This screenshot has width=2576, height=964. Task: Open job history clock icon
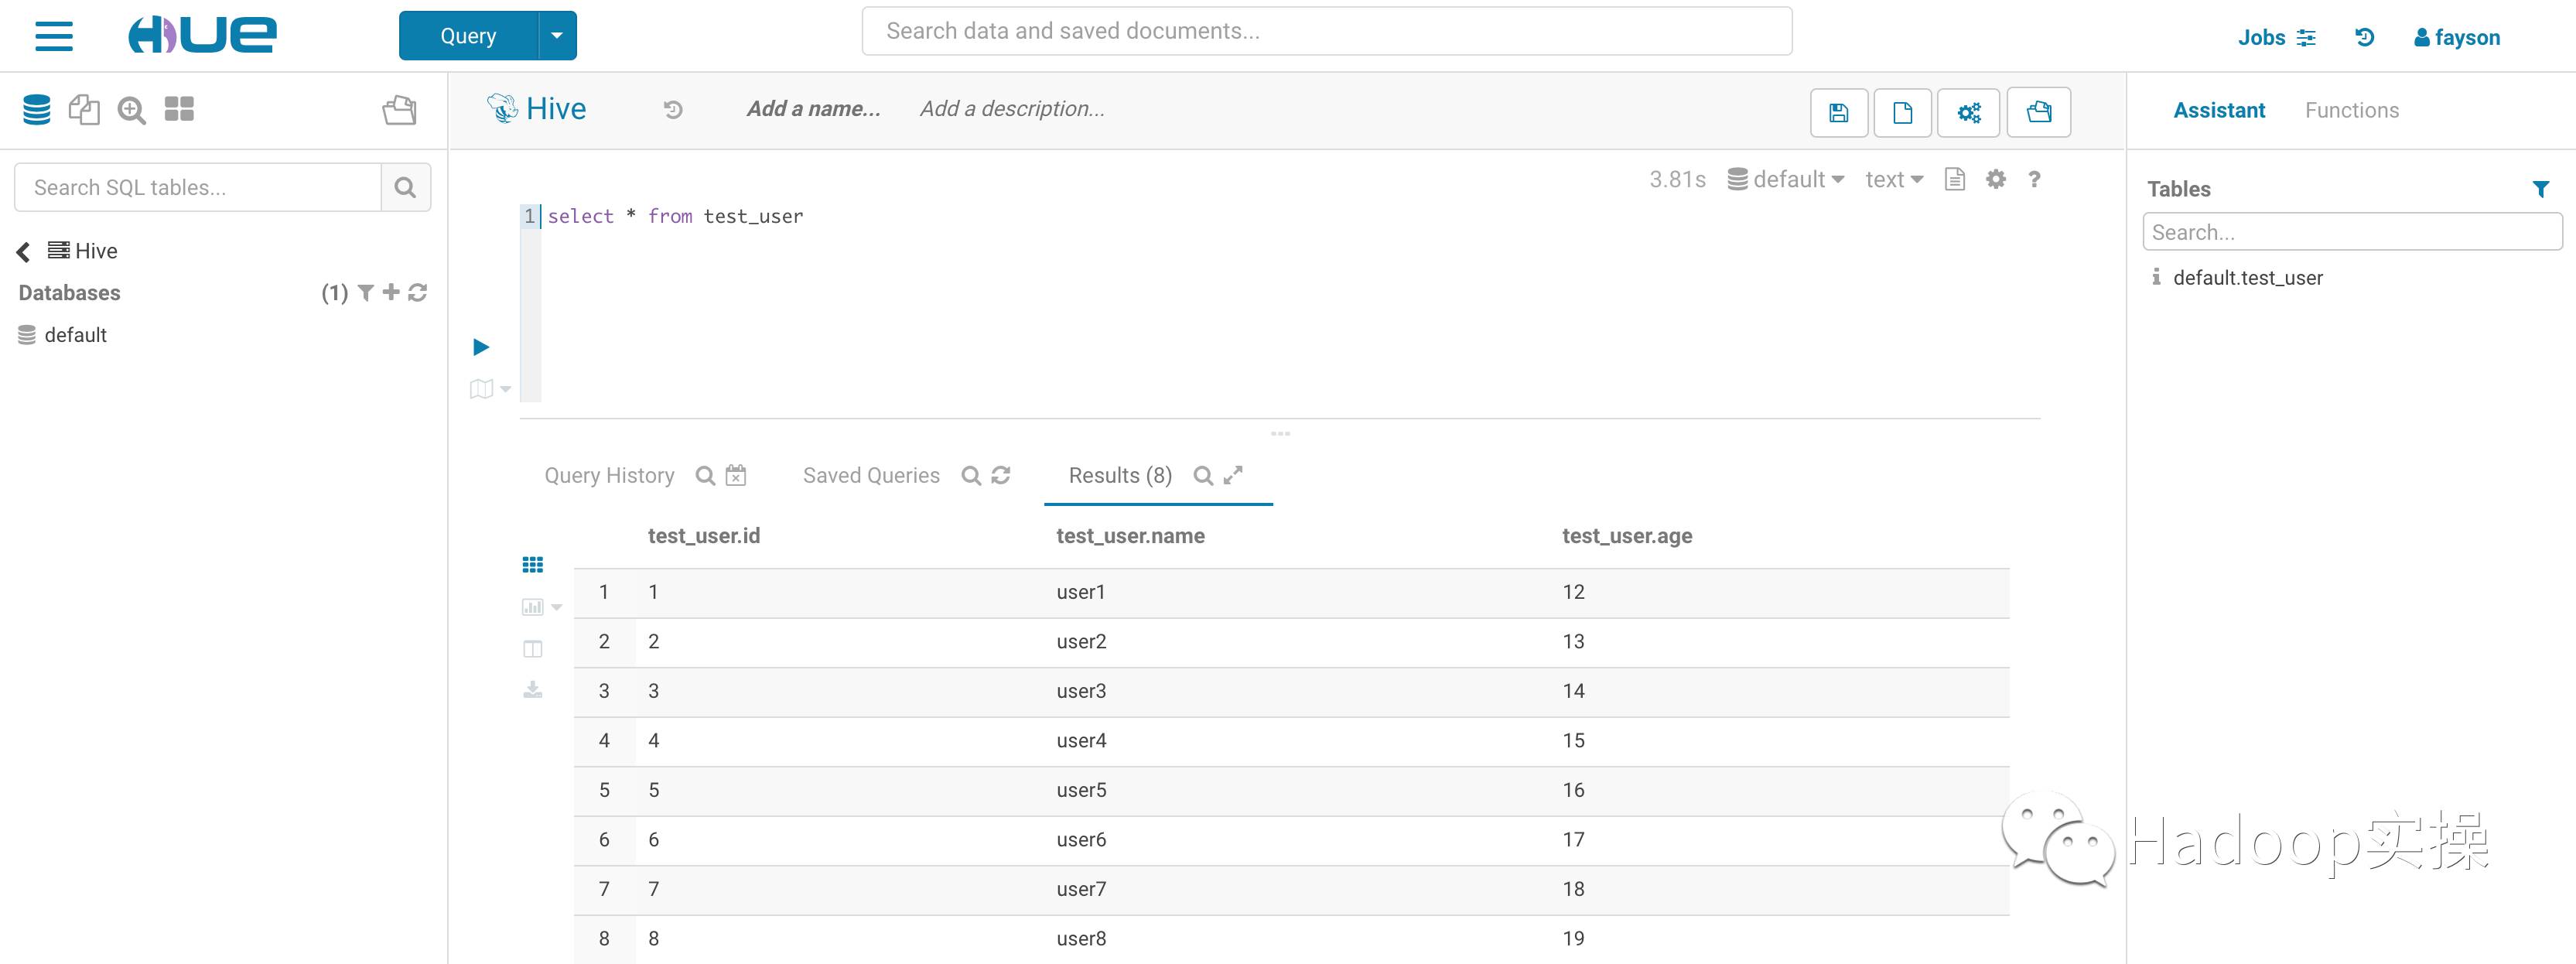pyautogui.click(x=2364, y=37)
